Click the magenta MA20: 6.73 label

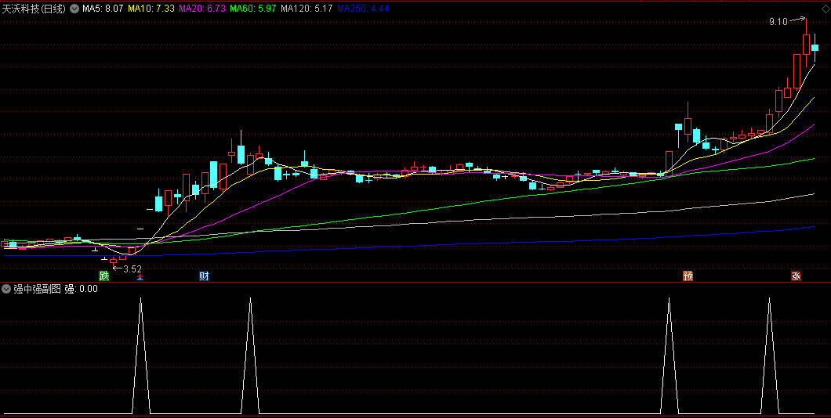(202, 9)
